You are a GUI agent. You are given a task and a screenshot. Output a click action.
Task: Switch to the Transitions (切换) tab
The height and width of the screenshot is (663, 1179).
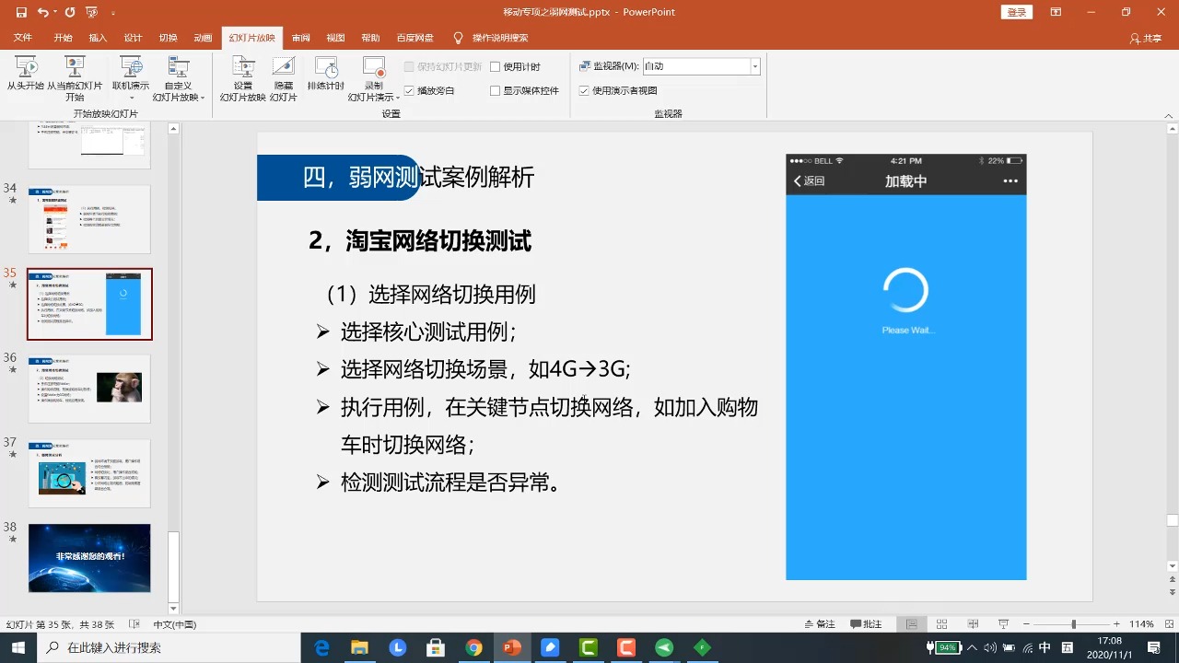168,38
